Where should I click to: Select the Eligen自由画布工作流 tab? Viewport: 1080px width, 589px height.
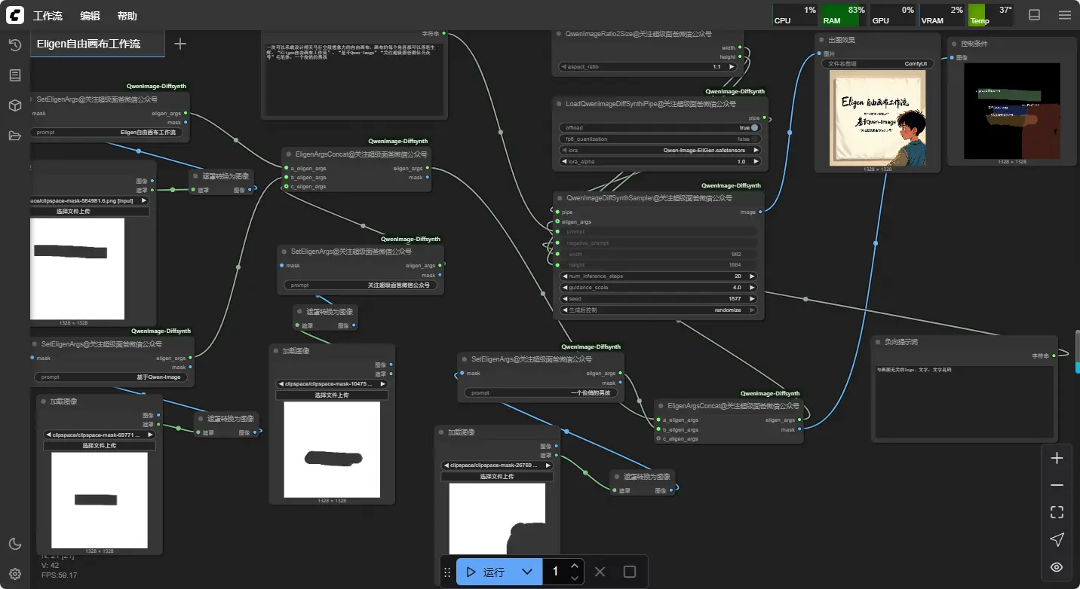[x=89, y=44]
